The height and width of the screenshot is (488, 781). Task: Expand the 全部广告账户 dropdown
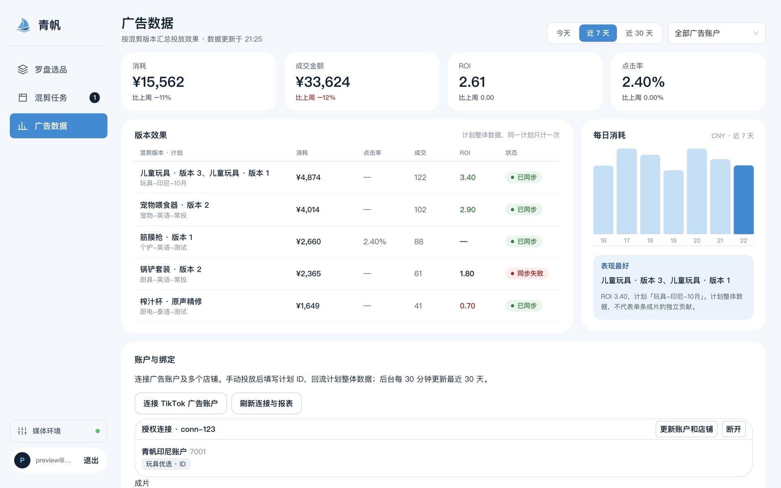coord(717,33)
